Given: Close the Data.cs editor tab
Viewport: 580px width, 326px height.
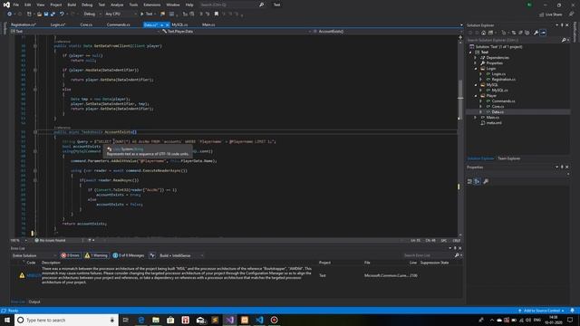Looking at the screenshot, I should click(x=167, y=24).
